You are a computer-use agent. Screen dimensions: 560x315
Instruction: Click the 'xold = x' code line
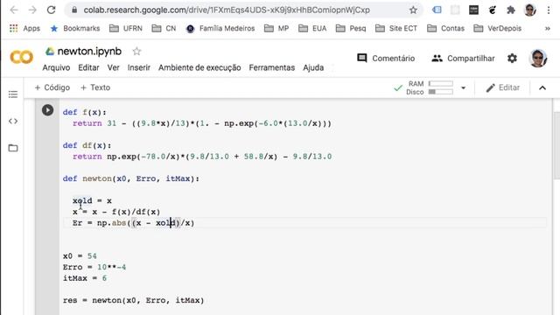coord(92,200)
